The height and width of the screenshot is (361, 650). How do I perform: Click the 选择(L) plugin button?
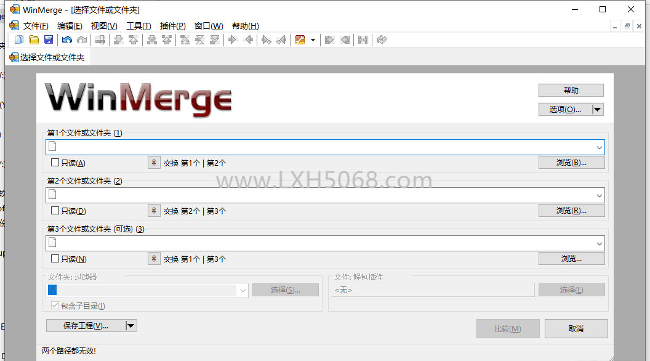tap(571, 290)
